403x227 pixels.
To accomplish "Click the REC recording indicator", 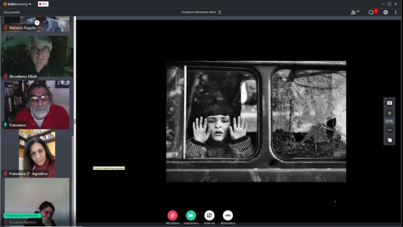I will pos(43,4).
